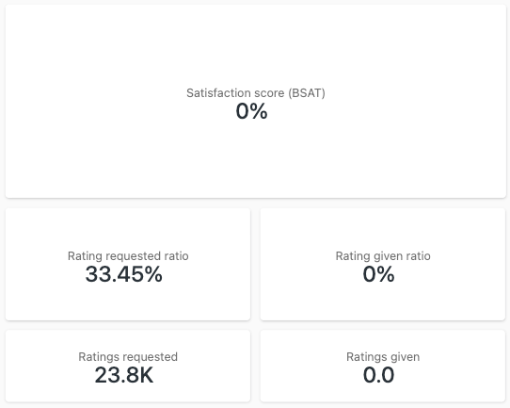Viewport: 510px width, 408px height.
Task: Click the (BSAT) abbreviation text
Action: pos(307,93)
